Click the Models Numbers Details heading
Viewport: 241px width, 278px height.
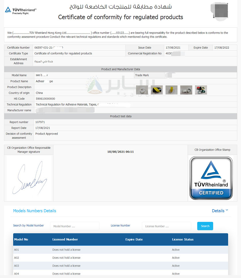pos(35,211)
